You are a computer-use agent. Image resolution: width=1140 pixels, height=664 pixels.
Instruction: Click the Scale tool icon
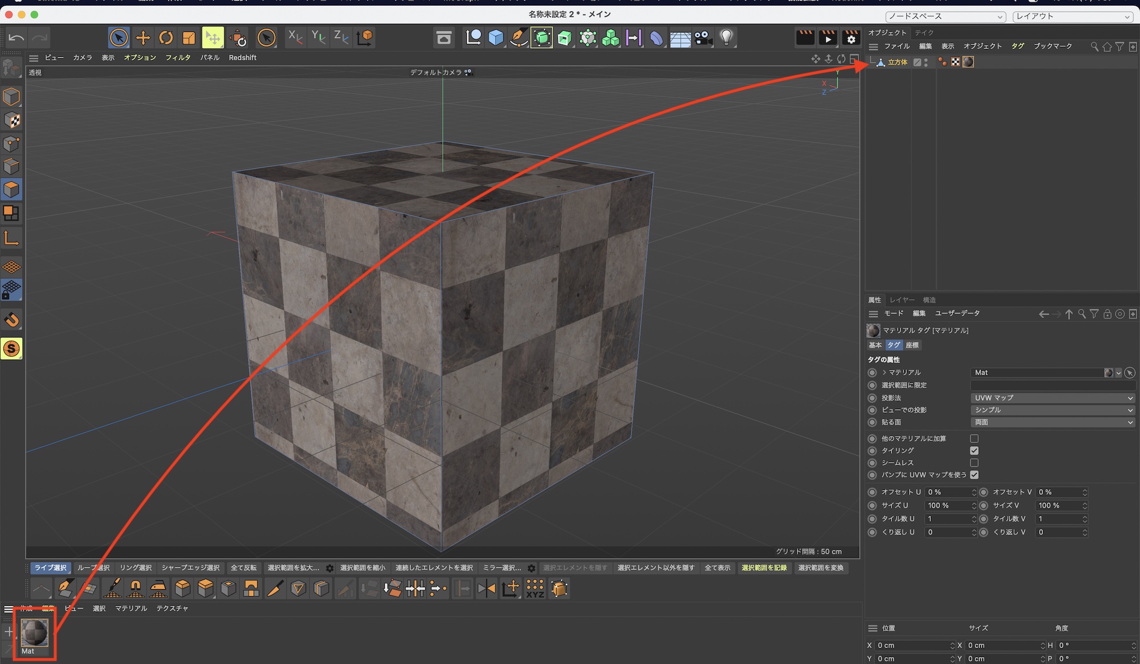pos(189,38)
